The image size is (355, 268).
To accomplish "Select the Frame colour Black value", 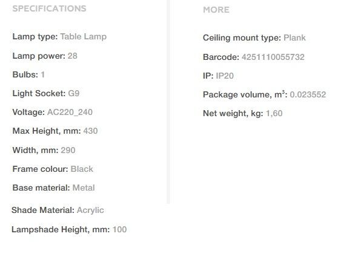I will 82,169.
